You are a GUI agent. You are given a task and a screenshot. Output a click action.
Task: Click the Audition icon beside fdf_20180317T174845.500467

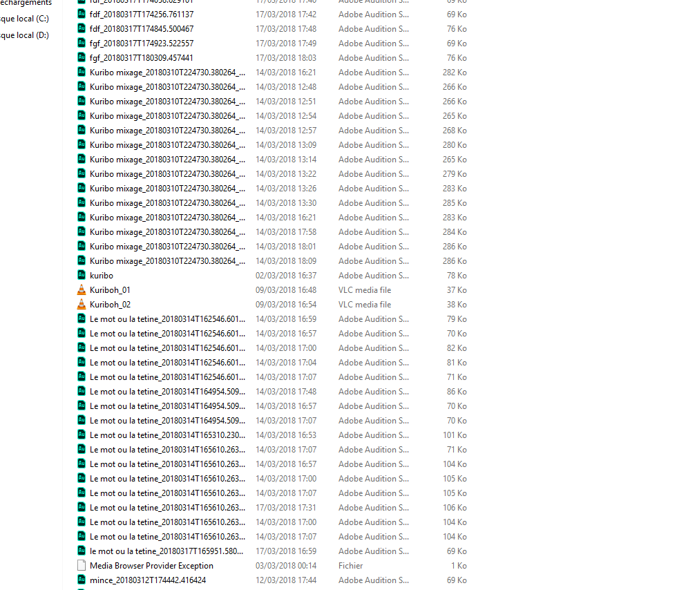pos(82,28)
